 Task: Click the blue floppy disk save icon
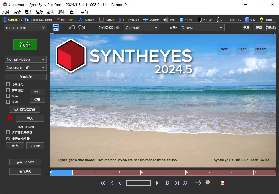pyautogui.click(x=56, y=28)
